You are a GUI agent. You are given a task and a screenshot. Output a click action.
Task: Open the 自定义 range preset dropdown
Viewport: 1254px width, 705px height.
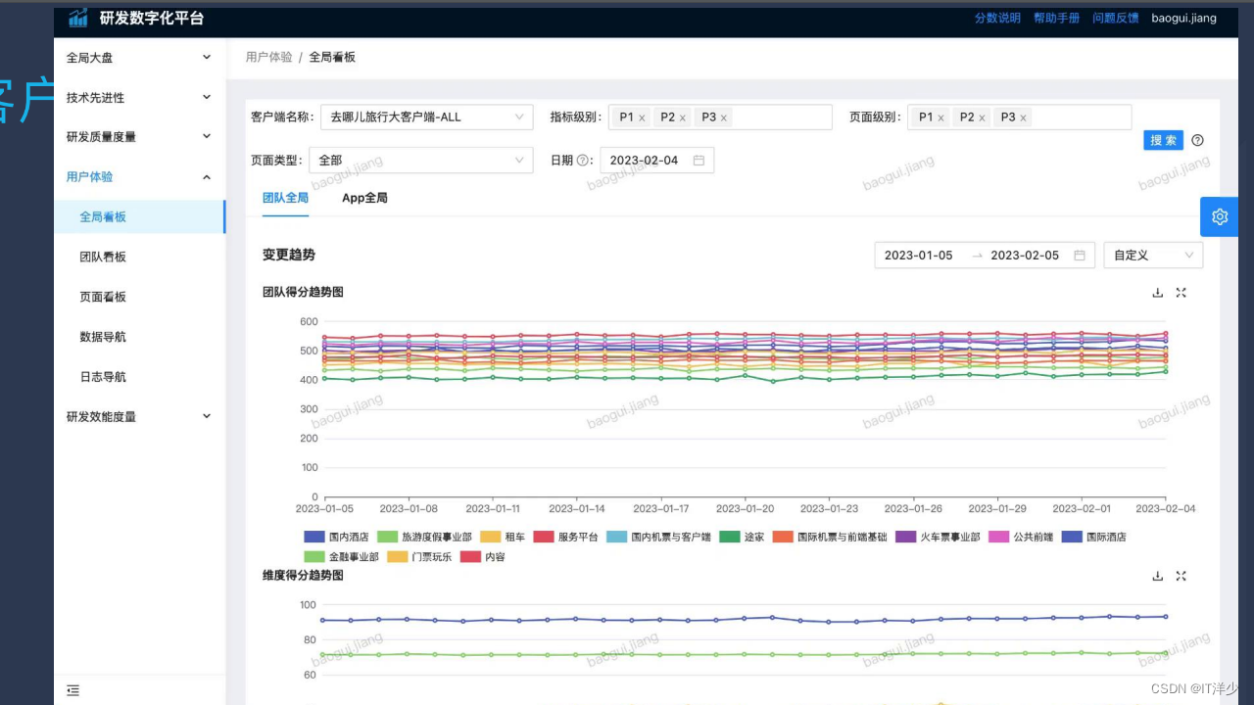click(1153, 256)
